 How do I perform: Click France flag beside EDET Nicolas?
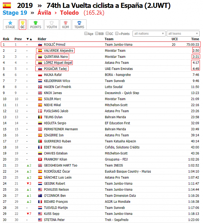40,147
